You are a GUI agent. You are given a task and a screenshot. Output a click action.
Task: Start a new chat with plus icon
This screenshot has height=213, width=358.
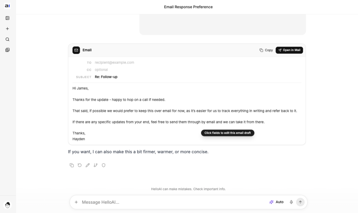[7, 29]
